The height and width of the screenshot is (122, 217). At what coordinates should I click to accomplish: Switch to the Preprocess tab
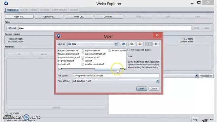click(x=12, y=10)
